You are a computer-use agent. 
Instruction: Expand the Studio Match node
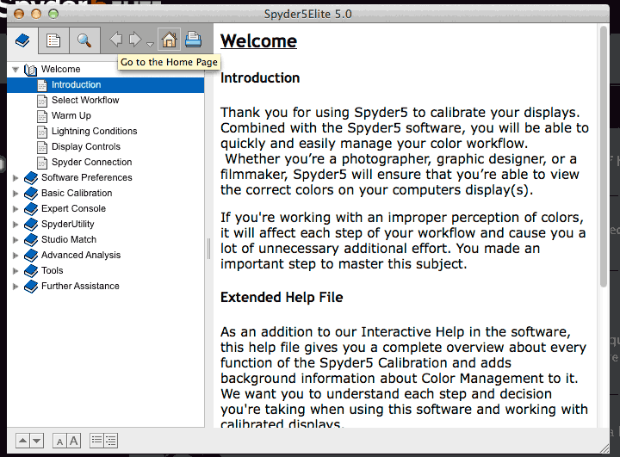pos(15,239)
